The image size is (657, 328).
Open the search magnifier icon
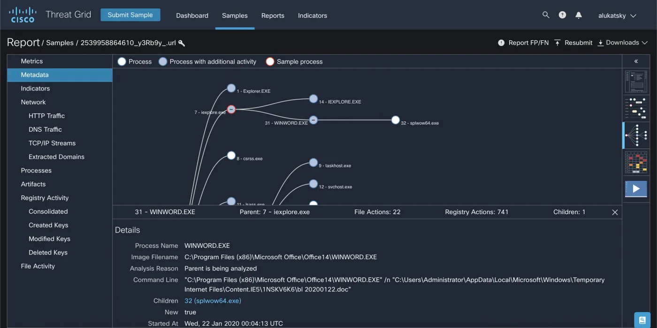pos(546,15)
